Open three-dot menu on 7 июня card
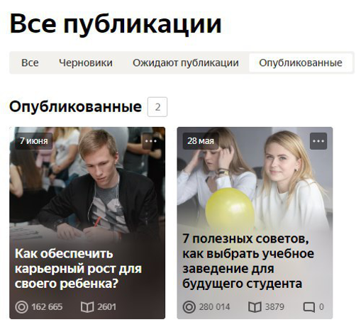356x327 pixels. [x=151, y=141]
